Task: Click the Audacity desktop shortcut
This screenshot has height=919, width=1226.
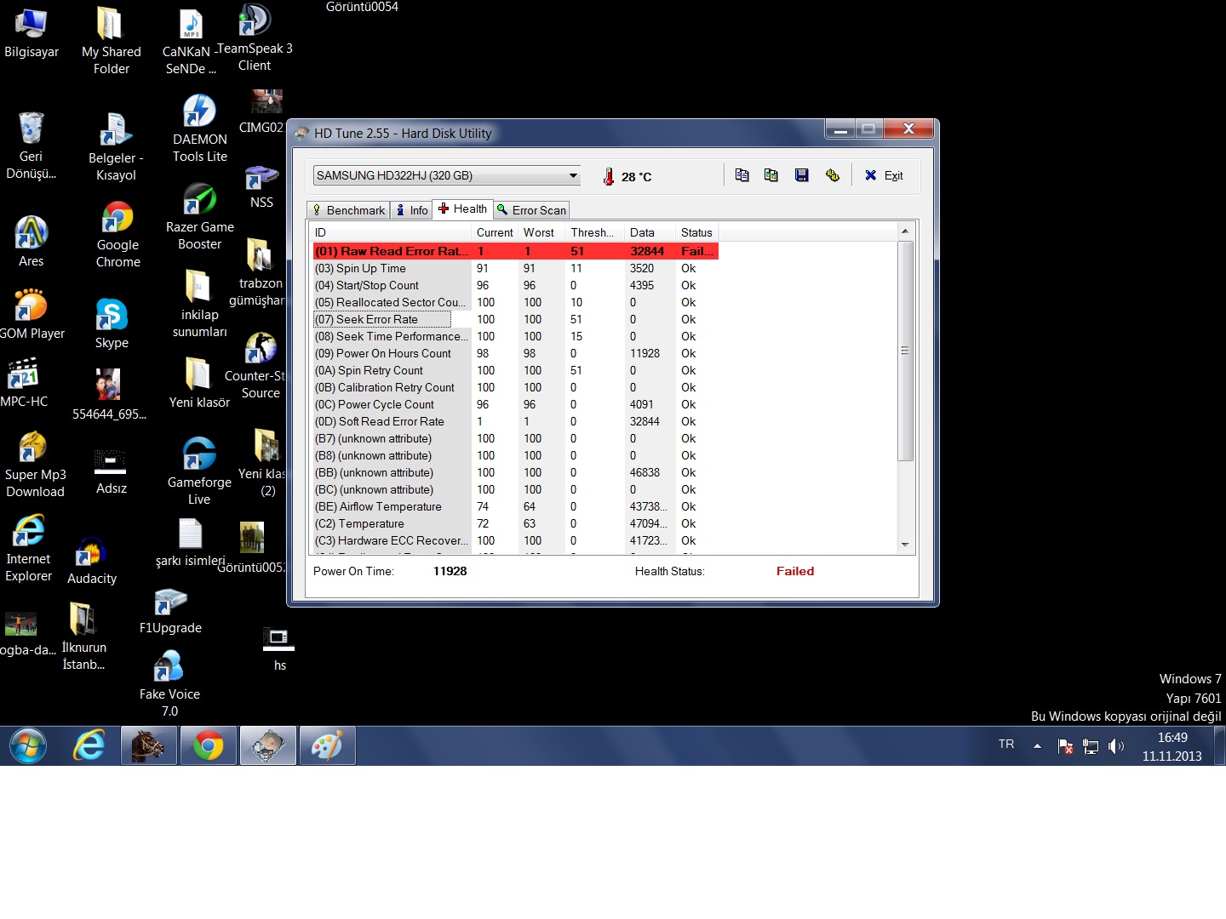Action: tap(91, 561)
